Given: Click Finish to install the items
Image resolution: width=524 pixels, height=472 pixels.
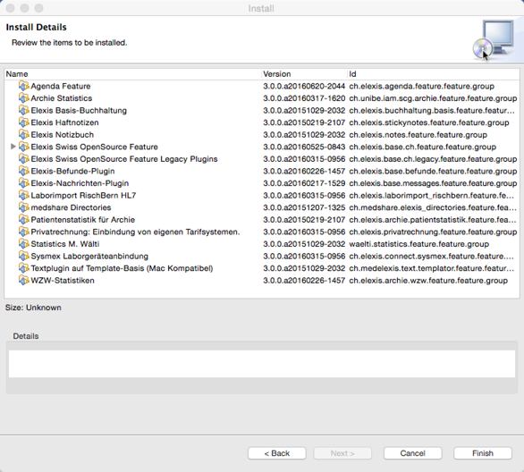Looking at the screenshot, I should tap(483, 453).
